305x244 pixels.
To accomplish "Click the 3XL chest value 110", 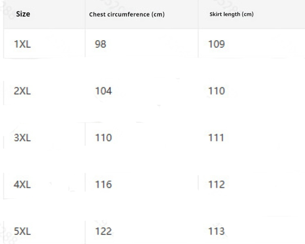I will pos(103,138).
